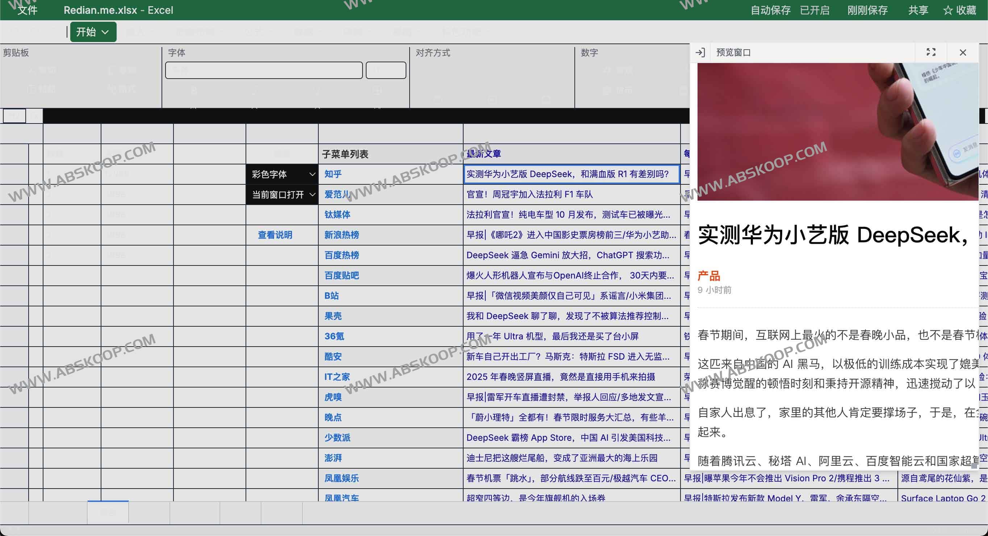Expand the preview window to fullscreen
988x536 pixels.
931,52
